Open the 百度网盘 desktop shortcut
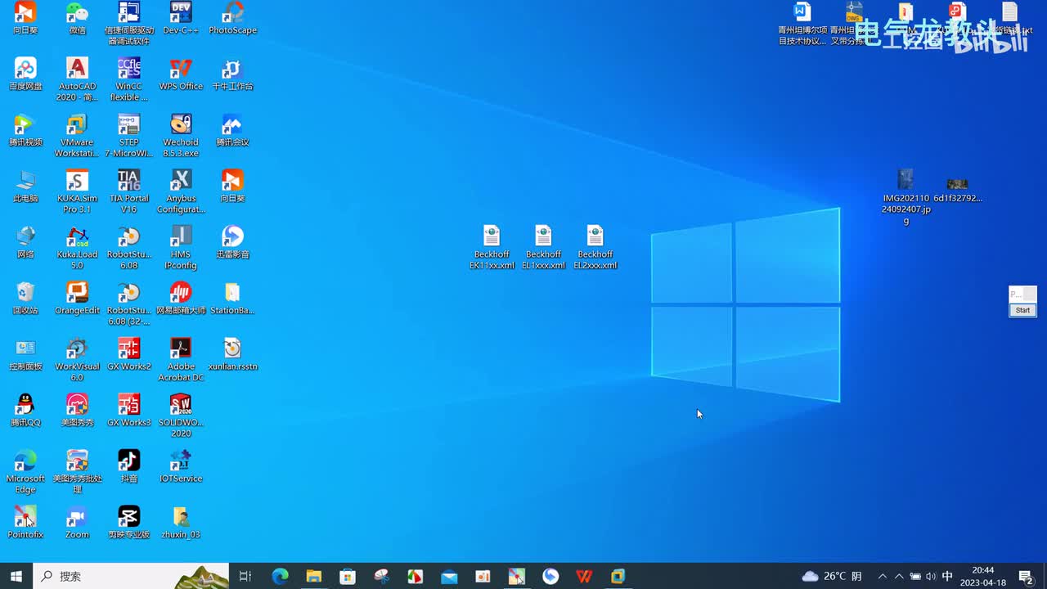Viewport: 1047px width, 589px height. (25, 74)
